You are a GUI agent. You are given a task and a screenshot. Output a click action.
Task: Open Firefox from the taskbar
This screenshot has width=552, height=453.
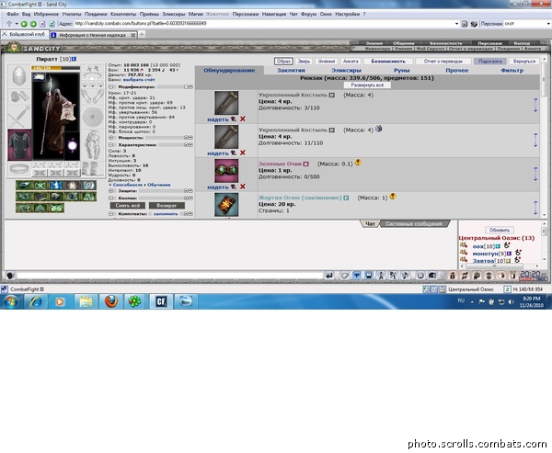point(110,301)
